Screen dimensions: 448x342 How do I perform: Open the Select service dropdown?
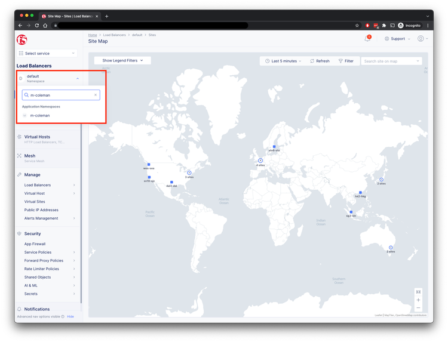(48, 53)
